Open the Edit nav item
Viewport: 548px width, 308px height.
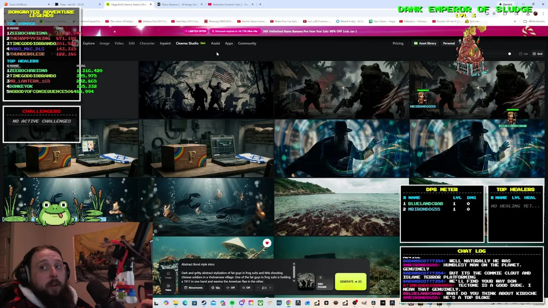point(131,43)
